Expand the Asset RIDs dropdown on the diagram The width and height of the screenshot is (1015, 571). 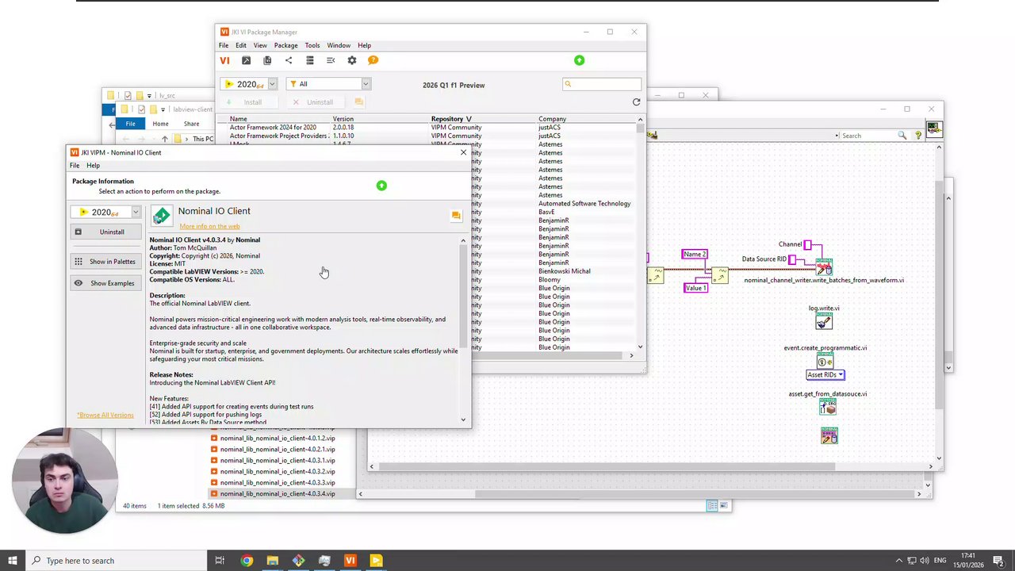pyautogui.click(x=825, y=375)
